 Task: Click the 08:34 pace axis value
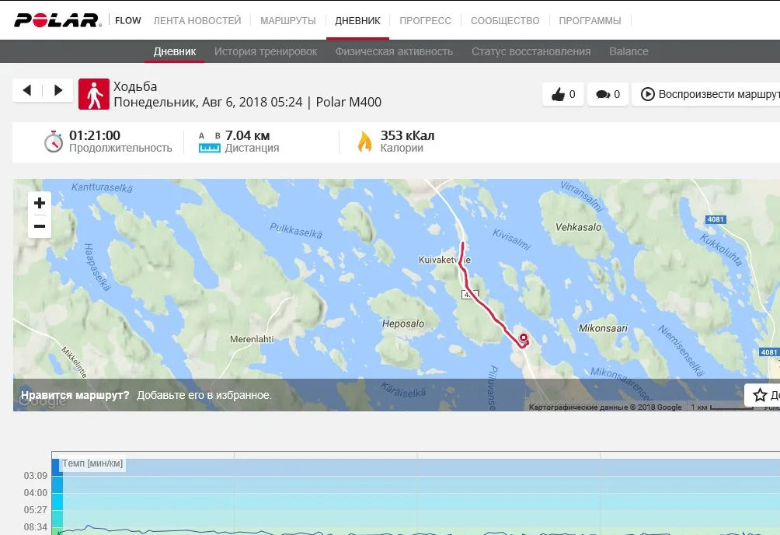(36, 527)
